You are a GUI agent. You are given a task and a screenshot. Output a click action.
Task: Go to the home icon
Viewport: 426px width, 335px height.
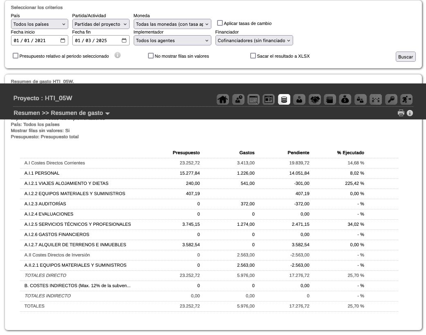(223, 99)
